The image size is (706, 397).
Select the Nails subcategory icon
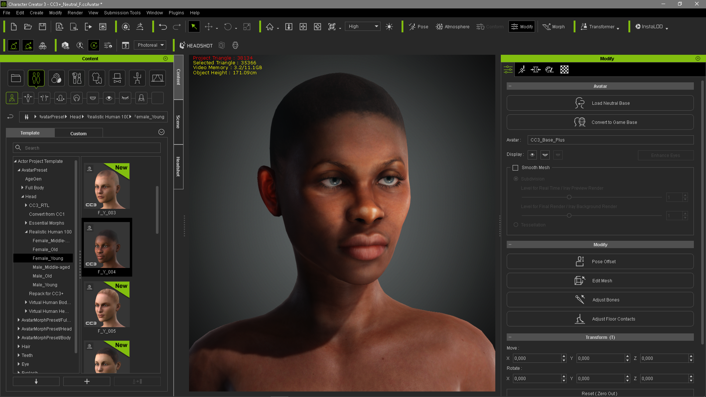point(141,98)
